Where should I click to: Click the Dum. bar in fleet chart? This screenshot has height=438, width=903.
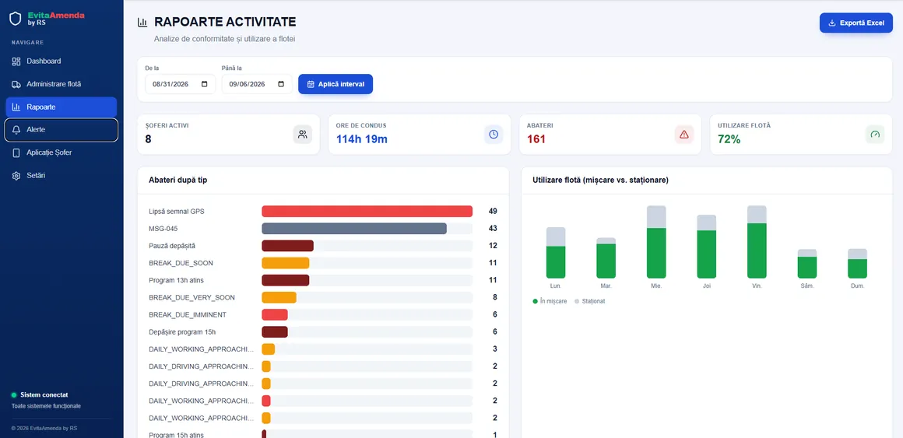click(x=858, y=264)
